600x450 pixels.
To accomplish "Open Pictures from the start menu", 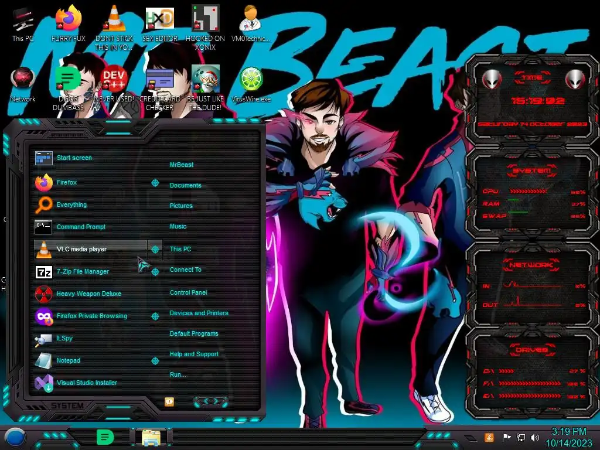I will pos(181,206).
